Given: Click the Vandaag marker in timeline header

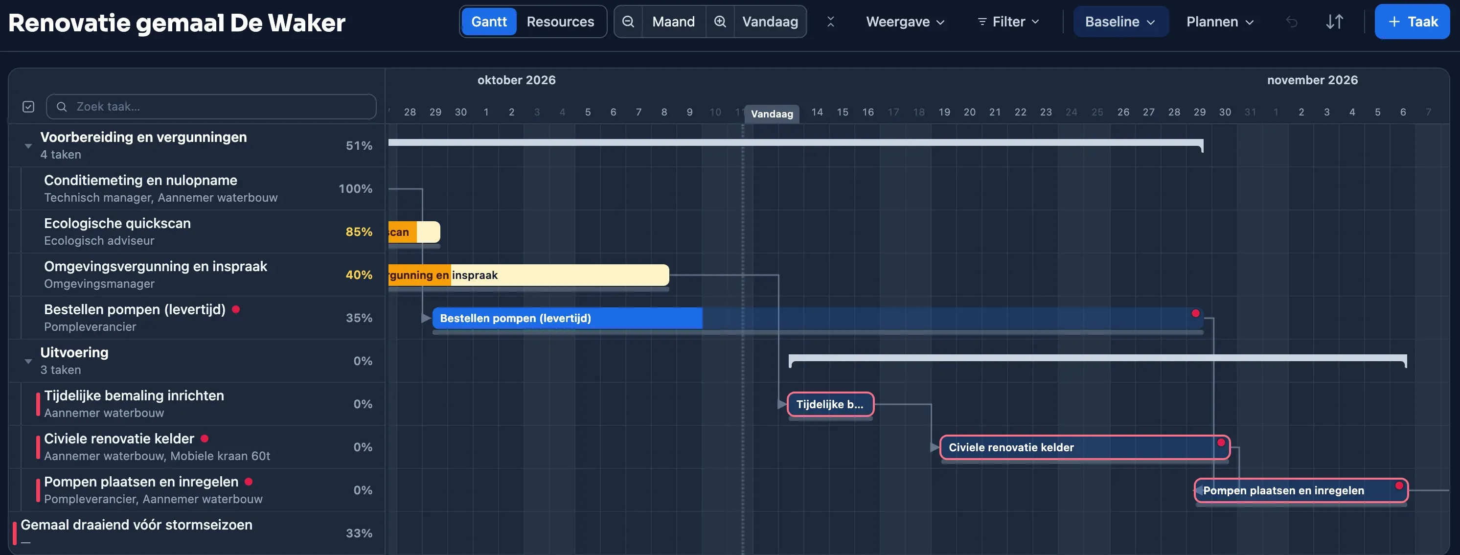Looking at the screenshot, I should click(772, 114).
